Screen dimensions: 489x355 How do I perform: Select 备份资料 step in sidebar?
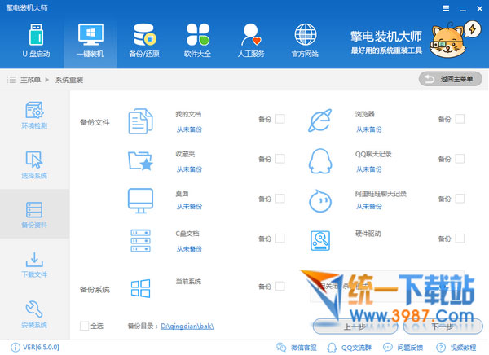pyautogui.click(x=34, y=214)
